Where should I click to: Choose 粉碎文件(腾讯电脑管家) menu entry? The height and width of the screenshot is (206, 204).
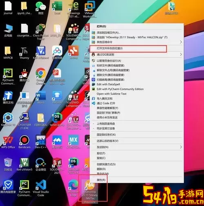(111, 66)
